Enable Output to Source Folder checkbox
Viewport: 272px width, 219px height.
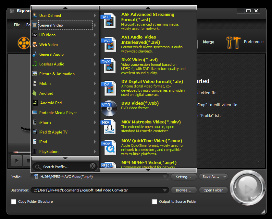tap(154, 202)
